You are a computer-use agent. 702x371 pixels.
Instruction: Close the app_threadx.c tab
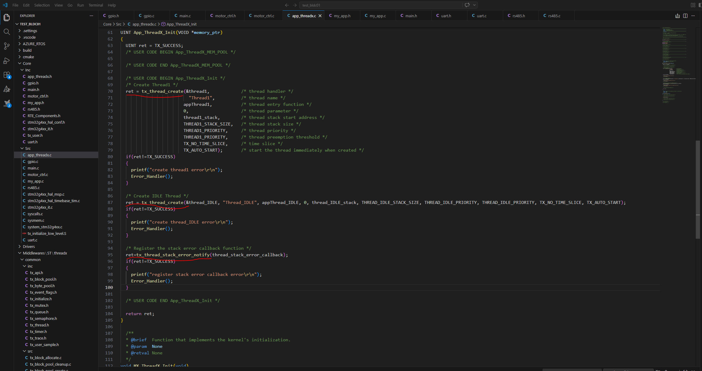coord(320,16)
